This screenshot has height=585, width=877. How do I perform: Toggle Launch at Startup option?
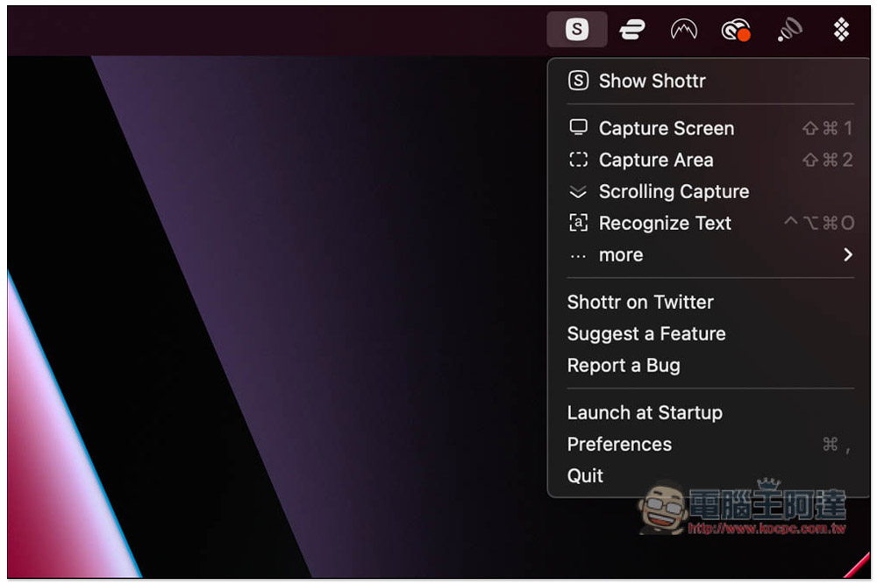point(709,413)
